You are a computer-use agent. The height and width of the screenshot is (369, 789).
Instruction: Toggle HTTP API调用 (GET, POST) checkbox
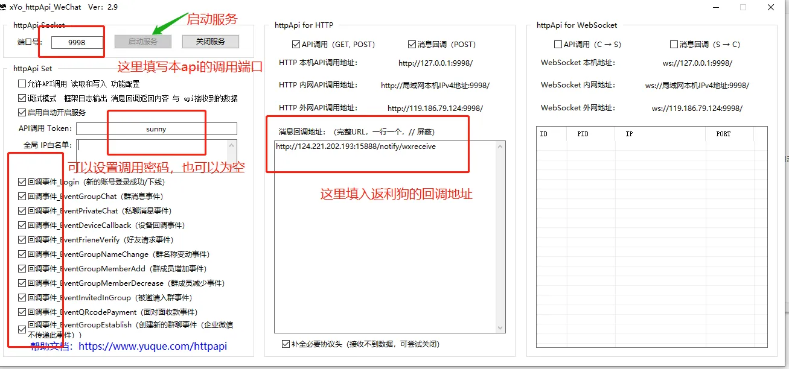[296, 45]
